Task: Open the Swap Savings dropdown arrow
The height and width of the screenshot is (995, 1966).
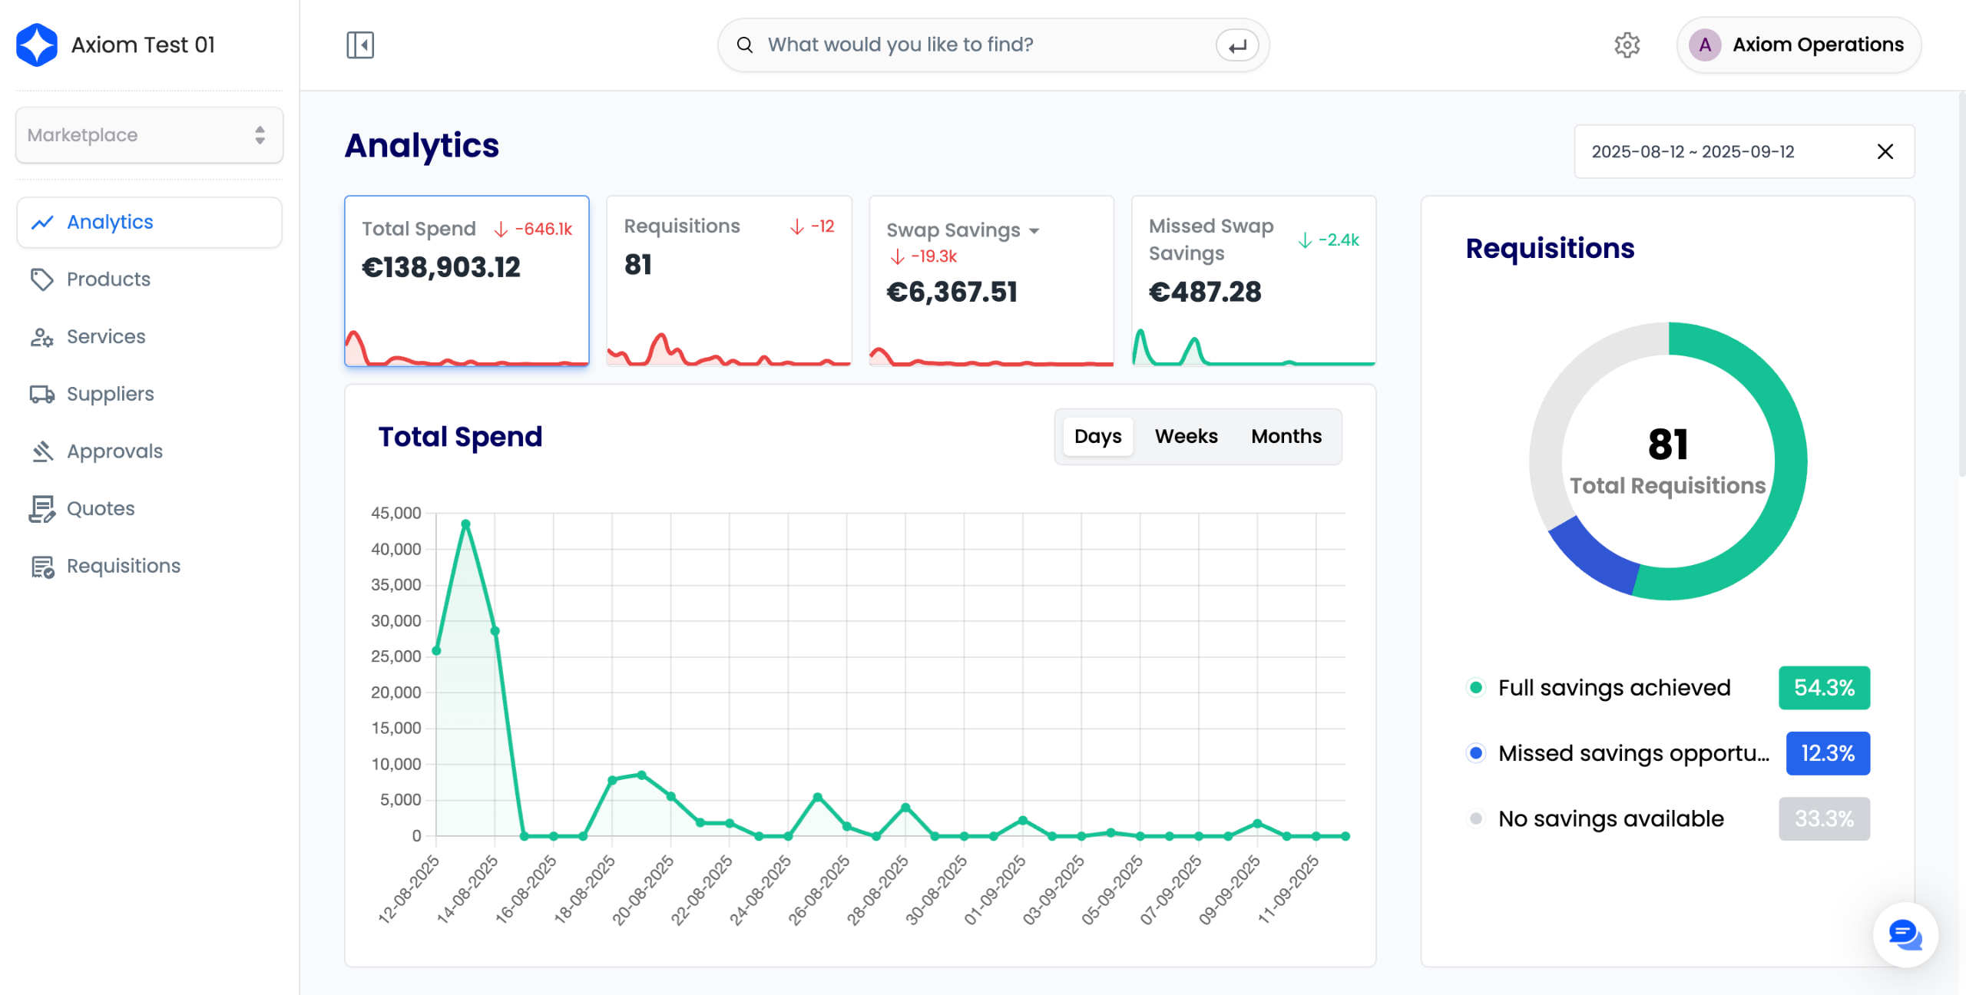Action: click(1034, 230)
